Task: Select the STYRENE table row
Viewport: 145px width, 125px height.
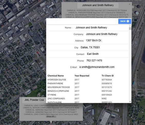Action: tap(88, 95)
